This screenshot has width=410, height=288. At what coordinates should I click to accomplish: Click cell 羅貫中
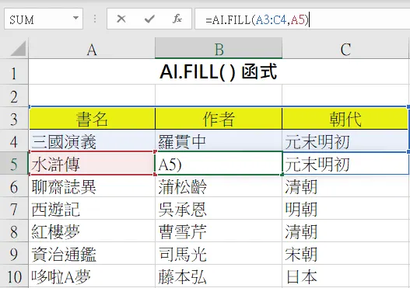coord(219,141)
